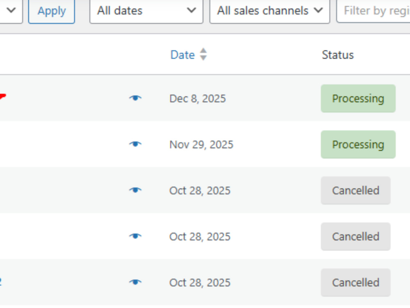This screenshot has height=308, width=410.
Task: Click Processing status on Dec 8 order
Action: point(358,99)
